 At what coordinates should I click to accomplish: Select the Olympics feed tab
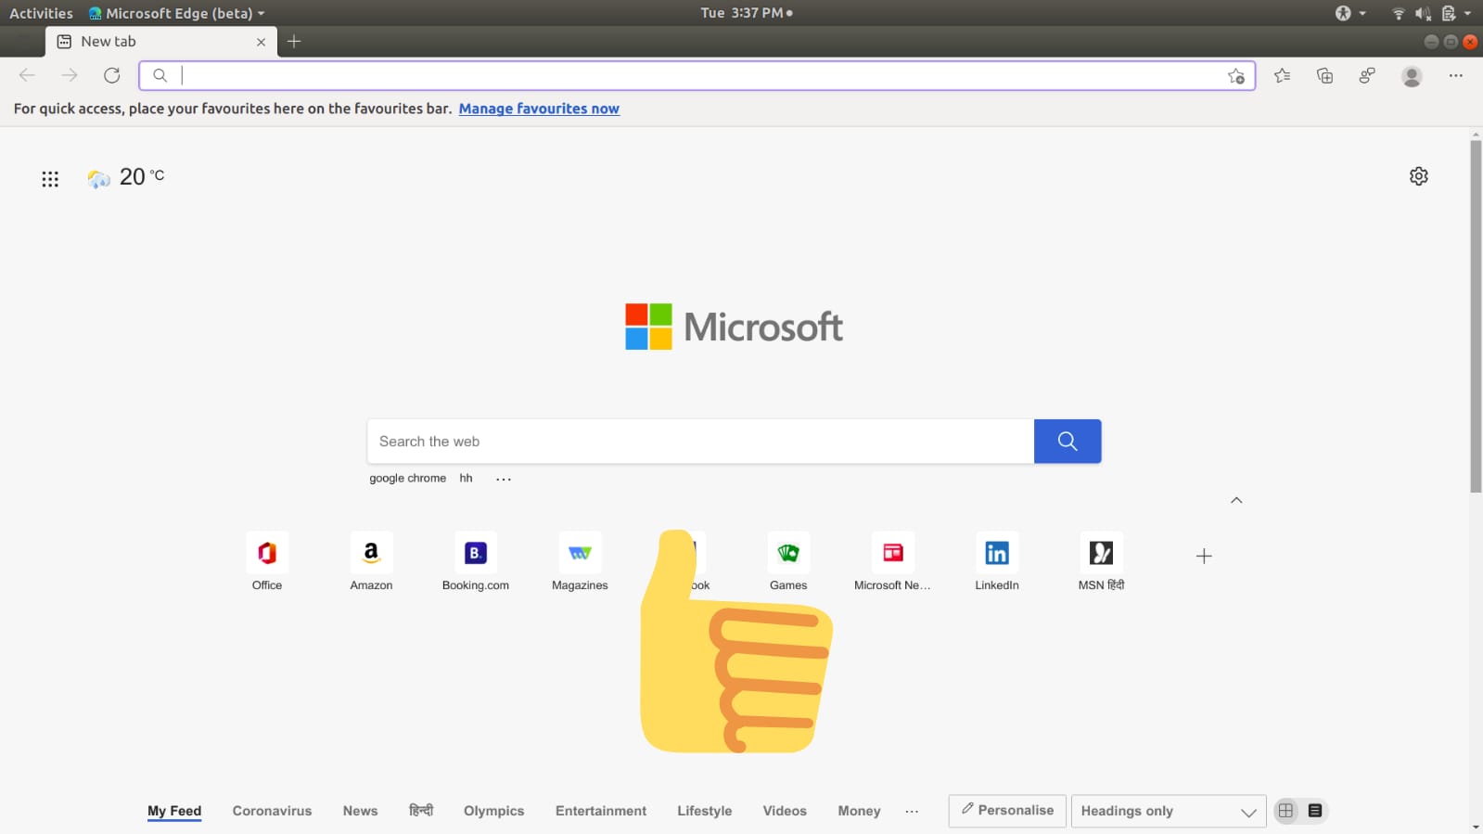493,811
